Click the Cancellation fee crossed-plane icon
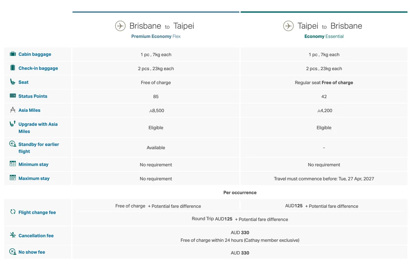The width and height of the screenshot is (413, 261). pyautogui.click(x=13, y=235)
